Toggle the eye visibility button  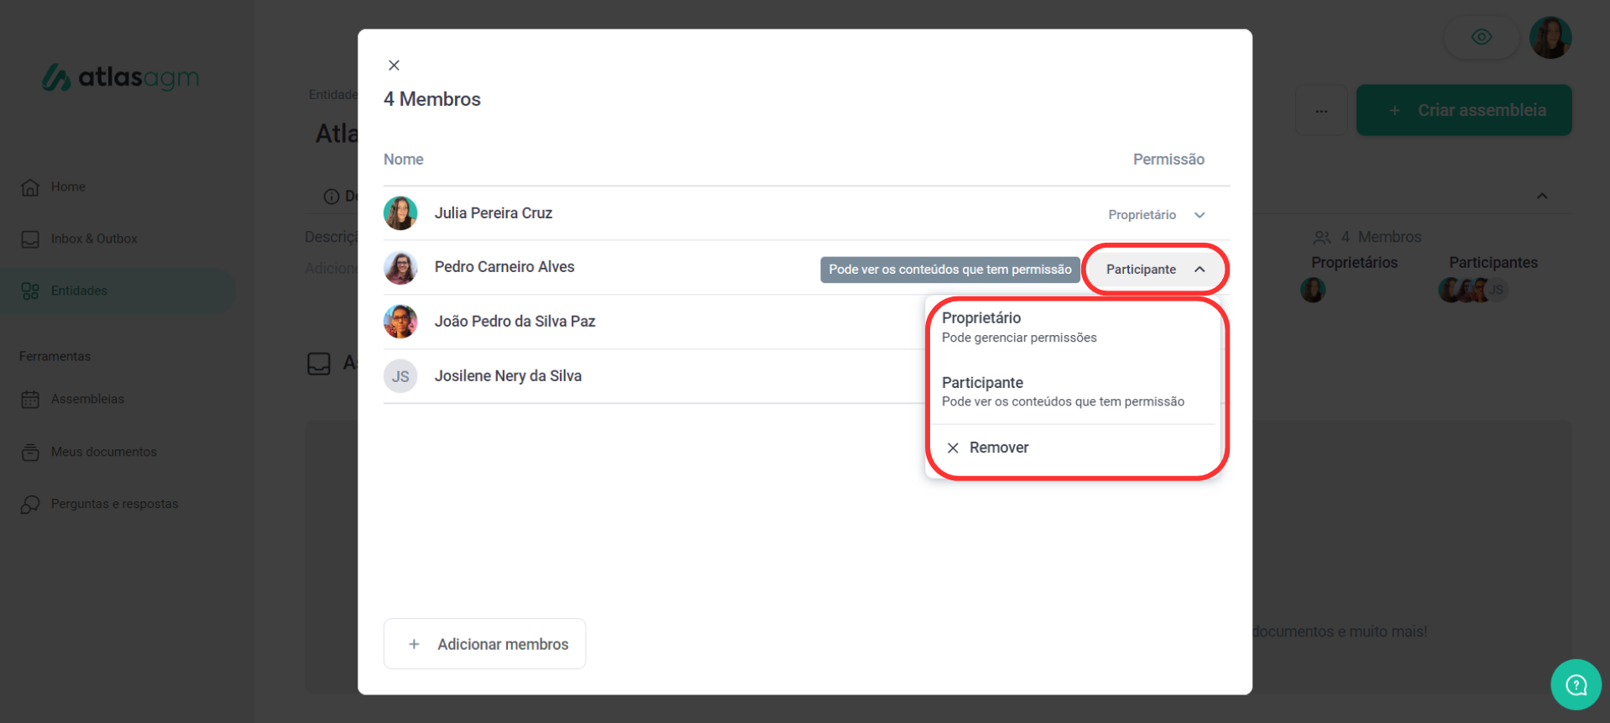(1482, 37)
